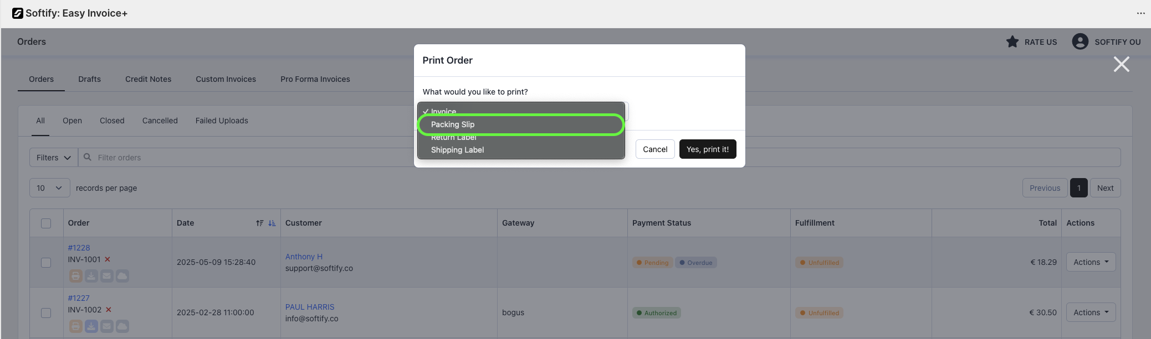Open the records per page dropdown
Image resolution: width=1151 pixels, height=339 pixels.
pos(49,188)
